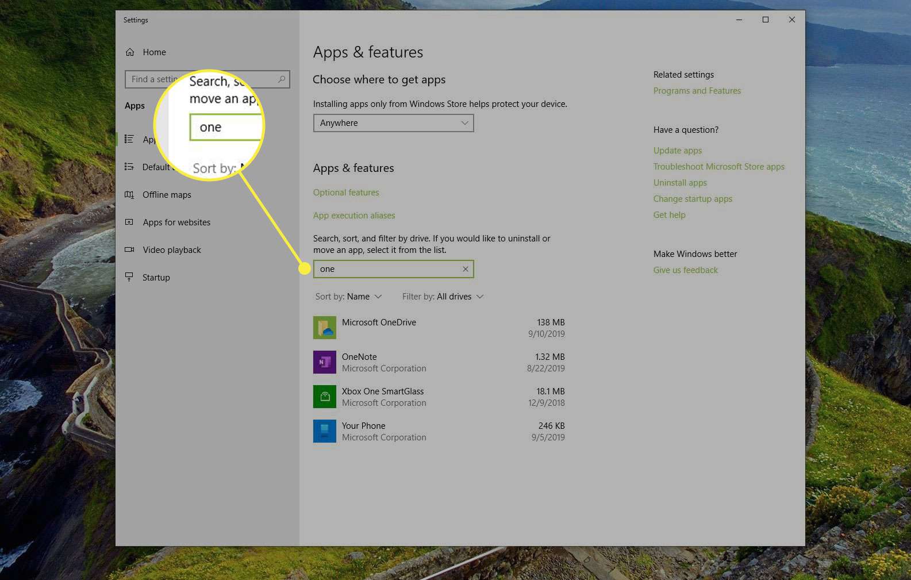Image resolution: width=911 pixels, height=580 pixels.
Task: Click the 246 KB size value
Action: coord(551,426)
